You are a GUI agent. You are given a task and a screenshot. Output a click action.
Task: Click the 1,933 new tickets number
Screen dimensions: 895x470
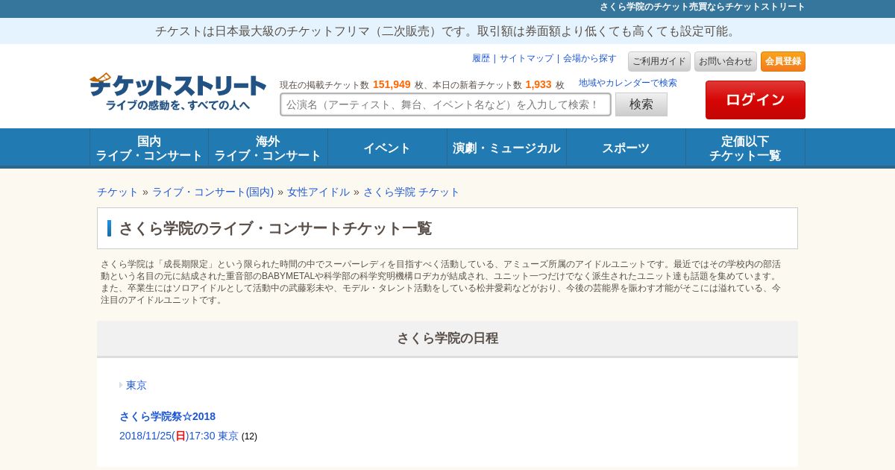pos(538,84)
